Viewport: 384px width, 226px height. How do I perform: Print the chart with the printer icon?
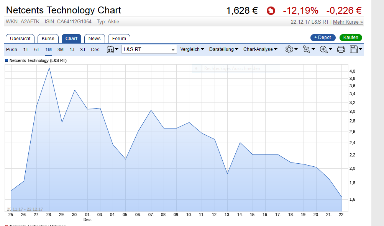(341, 49)
